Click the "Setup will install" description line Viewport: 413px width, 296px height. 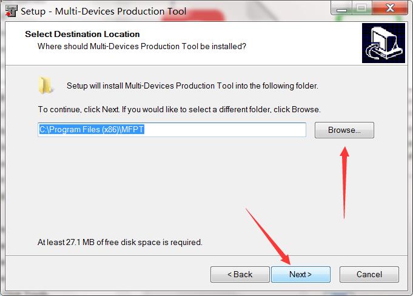coord(192,86)
